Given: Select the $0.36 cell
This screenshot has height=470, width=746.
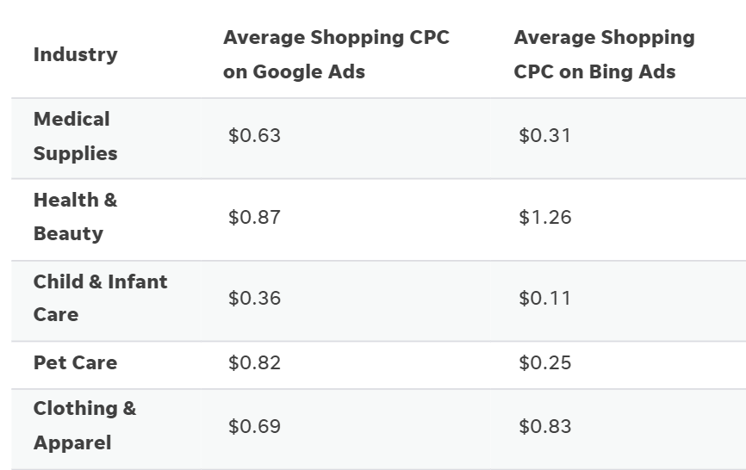Looking at the screenshot, I should pos(254,299).
